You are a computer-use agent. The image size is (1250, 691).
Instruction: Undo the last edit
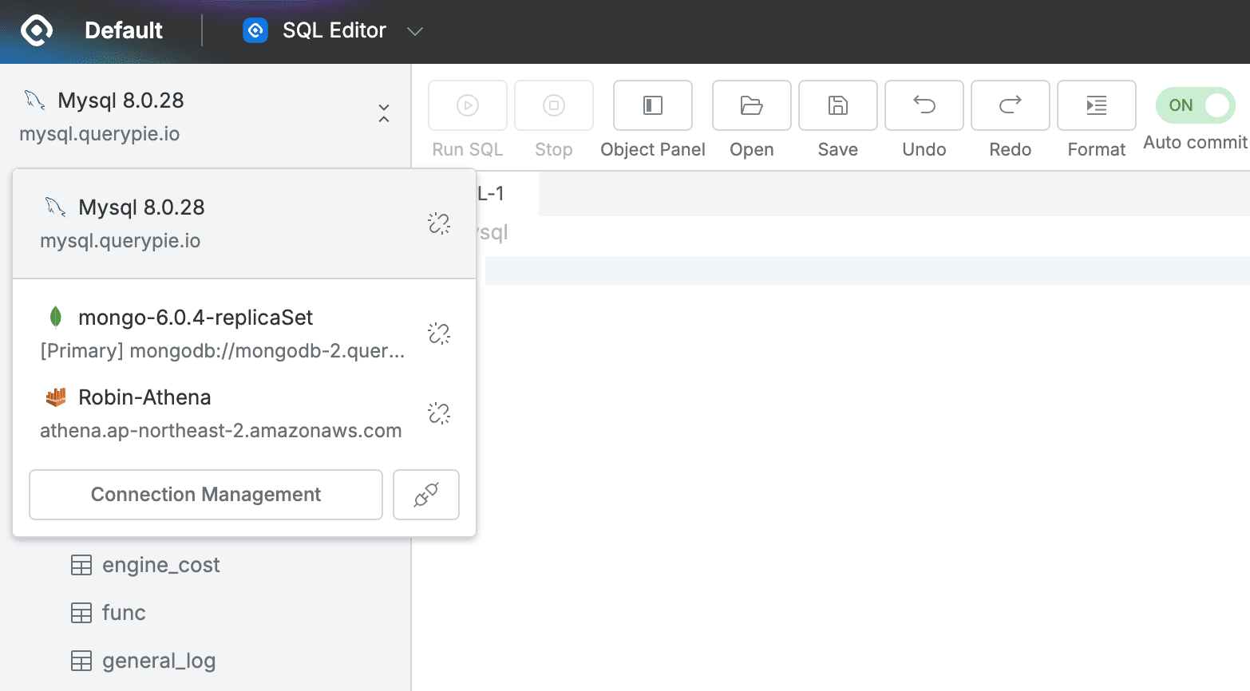[924, 105]
